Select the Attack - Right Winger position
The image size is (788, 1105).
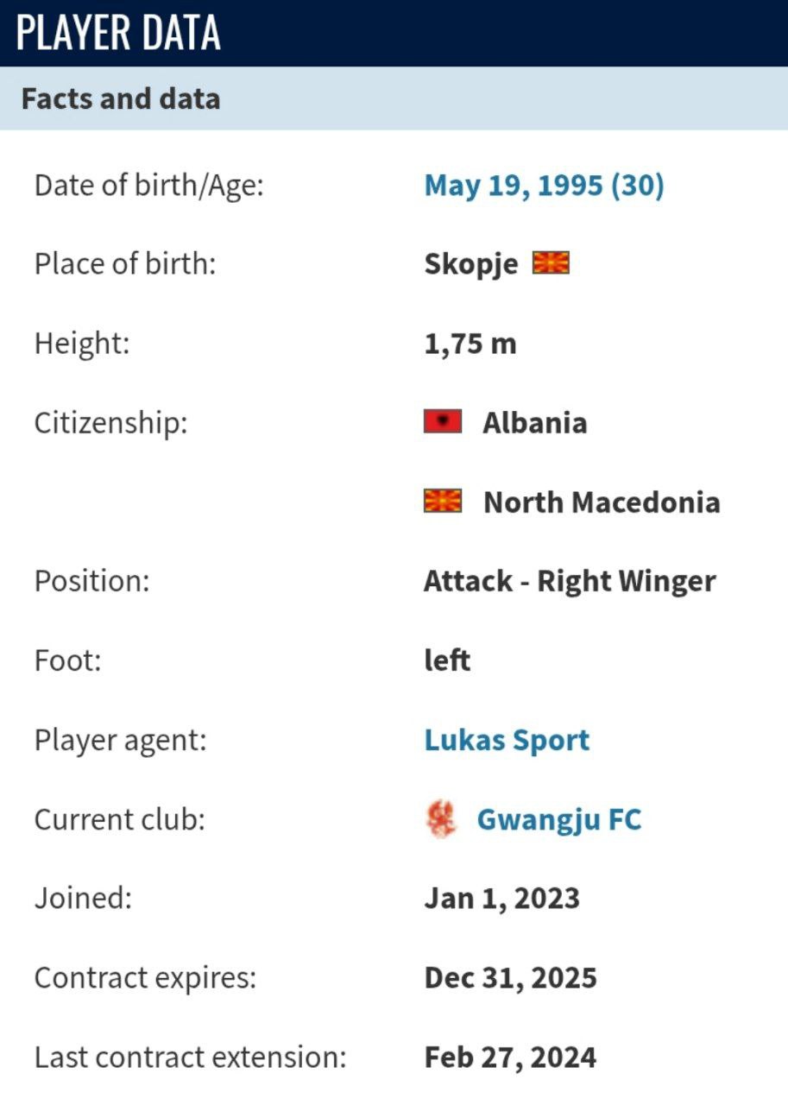(x=570, y=581)
